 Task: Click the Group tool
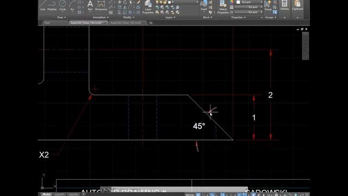(x=268, y=5)
